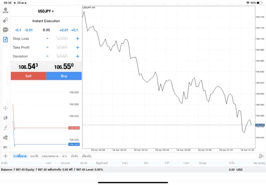
Task: Open the accounts profile icon
Action: 5,10
